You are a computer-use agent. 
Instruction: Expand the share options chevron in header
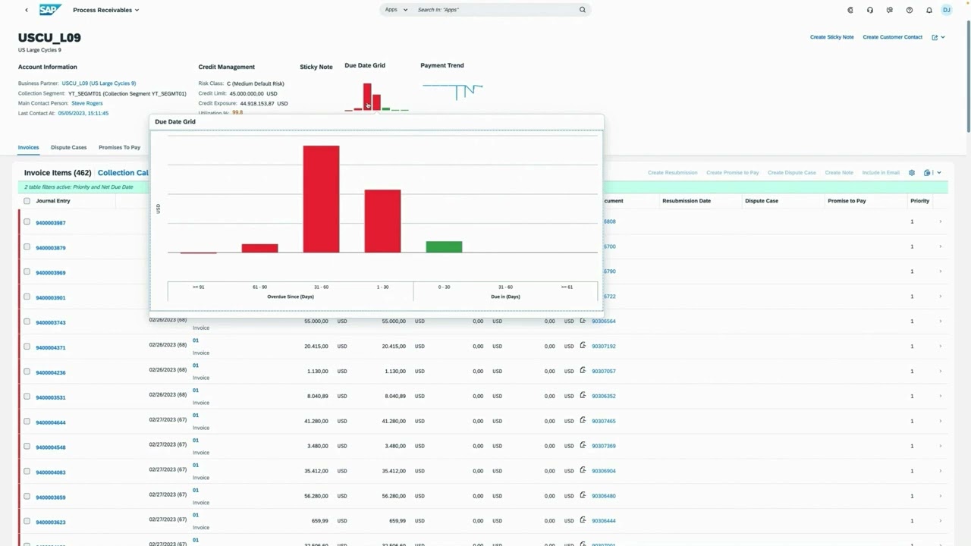point(943,37)
